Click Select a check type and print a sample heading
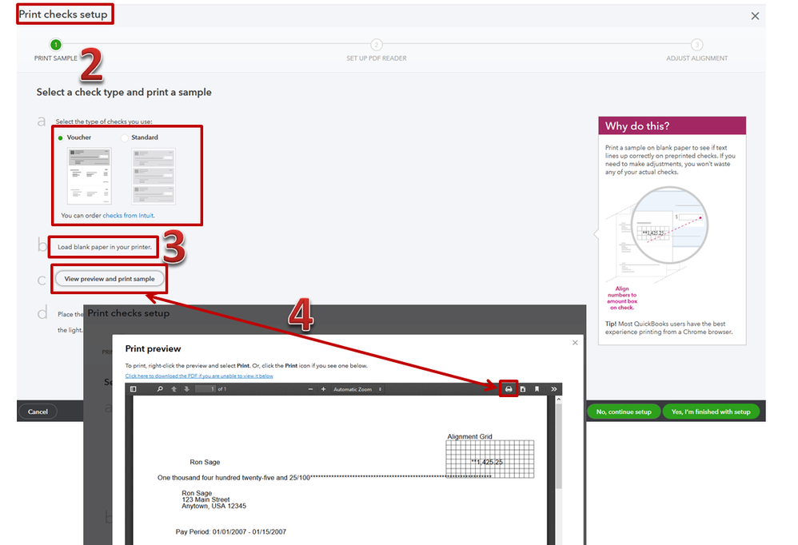Image resolution: width=798 pixels, height=545 pixels. pos(124,92)
